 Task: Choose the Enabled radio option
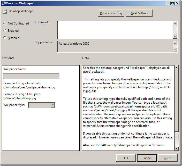[5, 30]
